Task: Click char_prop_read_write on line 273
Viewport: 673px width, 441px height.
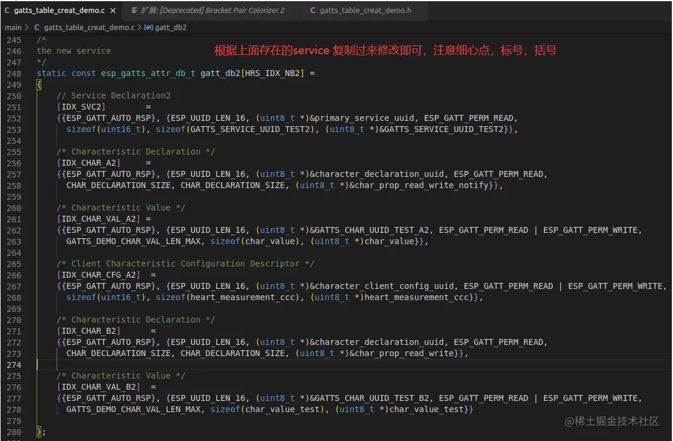Action: click(x=404, y=353)
